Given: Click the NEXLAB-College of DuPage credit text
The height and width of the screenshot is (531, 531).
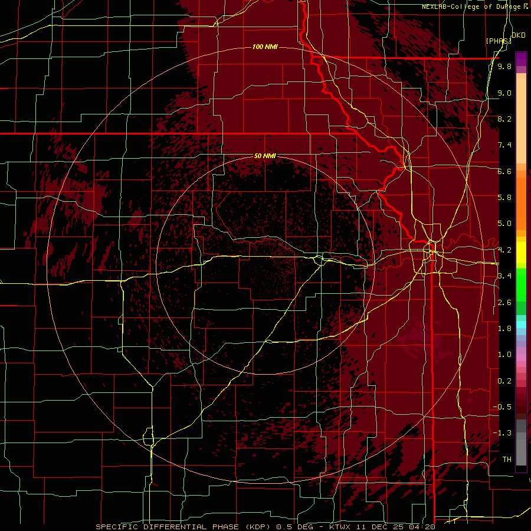Looking at the screenshot, I should [x=475, y=6].
